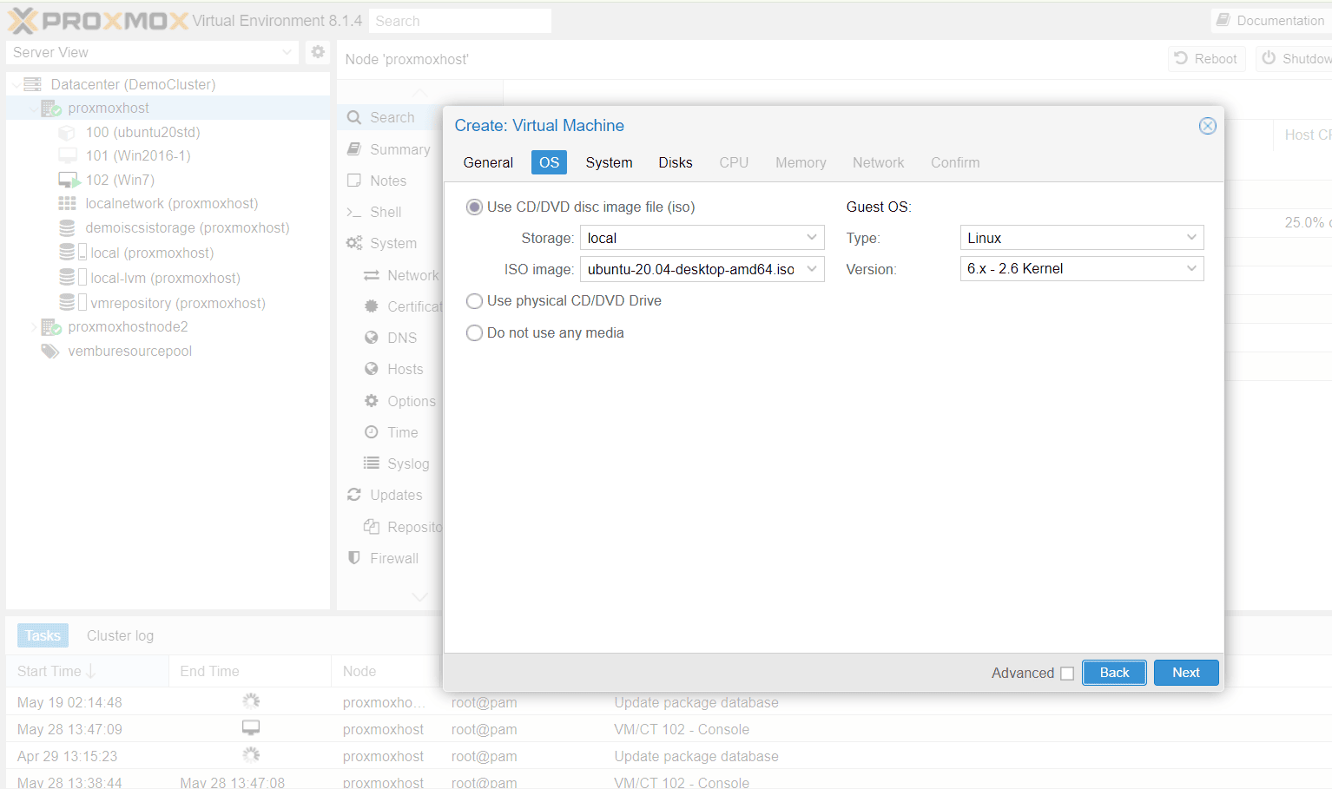The image size is (1332, 789).
Task: Click the Start Time column header
Action: click(87, 671)
